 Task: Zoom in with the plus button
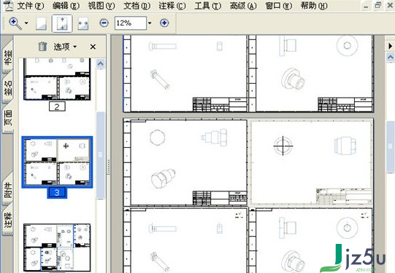click(x=164, y=23)
